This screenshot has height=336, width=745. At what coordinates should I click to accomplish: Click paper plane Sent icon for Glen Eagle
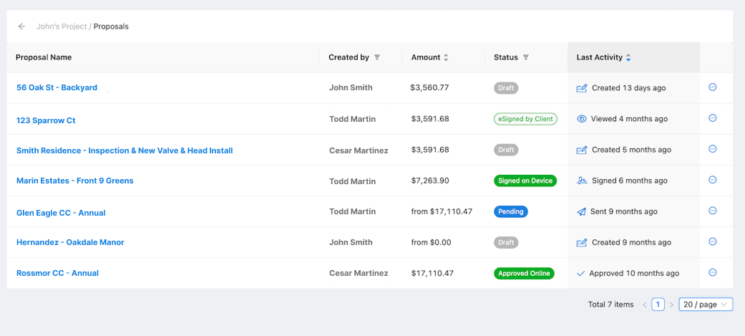(x=581, y=212)
